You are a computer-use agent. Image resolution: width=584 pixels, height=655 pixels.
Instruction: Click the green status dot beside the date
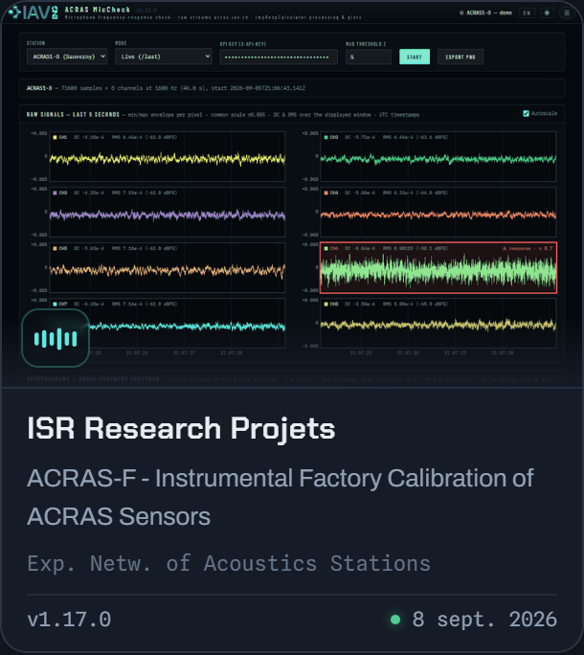tap(395, 619)
